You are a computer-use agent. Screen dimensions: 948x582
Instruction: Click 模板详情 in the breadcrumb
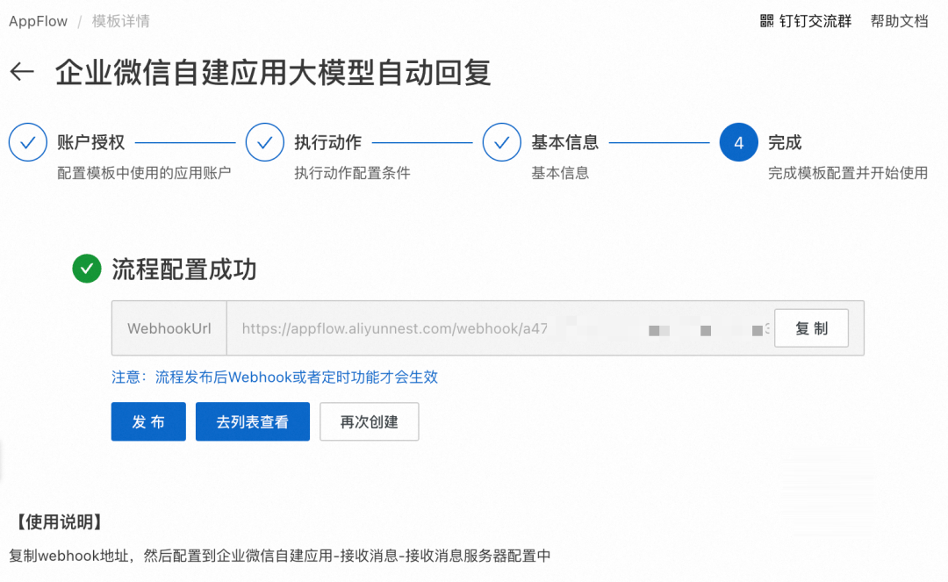pyautogui.click(x=121, y=21)
